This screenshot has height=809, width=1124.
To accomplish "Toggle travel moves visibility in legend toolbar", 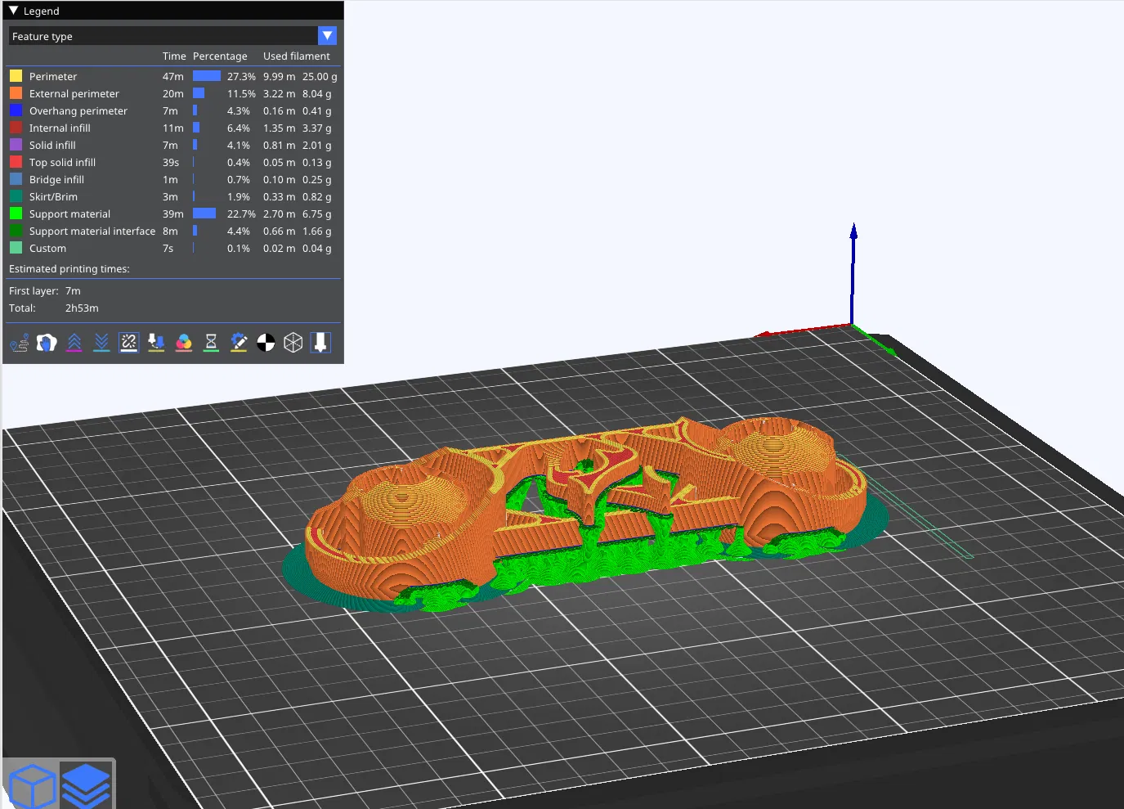I will tap(20, 343).
